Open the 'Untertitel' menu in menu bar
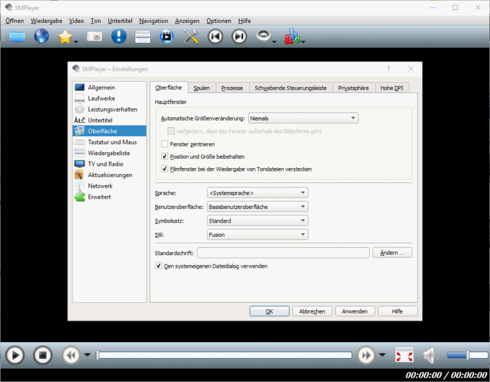Viewport: 490px width, 382px height. (120, 21)
